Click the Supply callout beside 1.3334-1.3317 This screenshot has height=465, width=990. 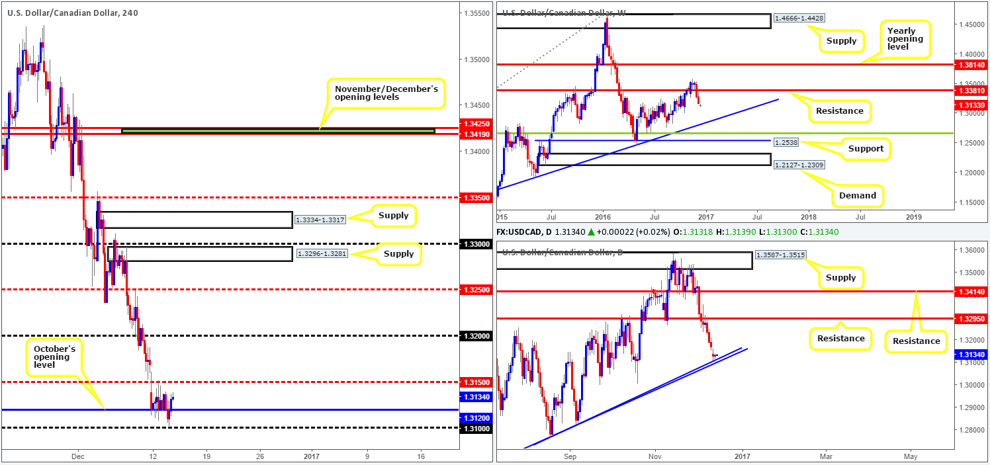point(395,216)
